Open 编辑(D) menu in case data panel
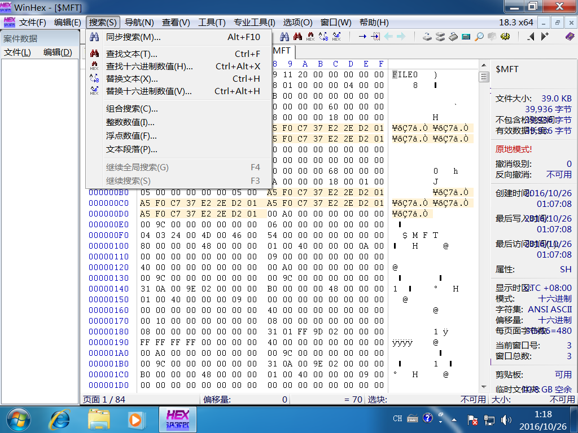Image resolution: width=578 pixels, height=433 pixels. pyautogui.click(x=58, y=52)
